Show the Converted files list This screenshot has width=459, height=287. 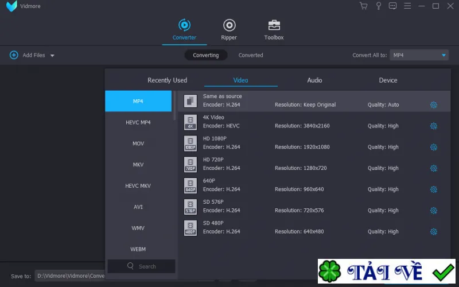pos(251,55)
